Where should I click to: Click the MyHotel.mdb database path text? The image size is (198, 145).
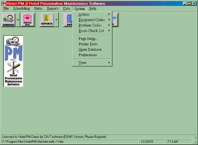point(33,142)
